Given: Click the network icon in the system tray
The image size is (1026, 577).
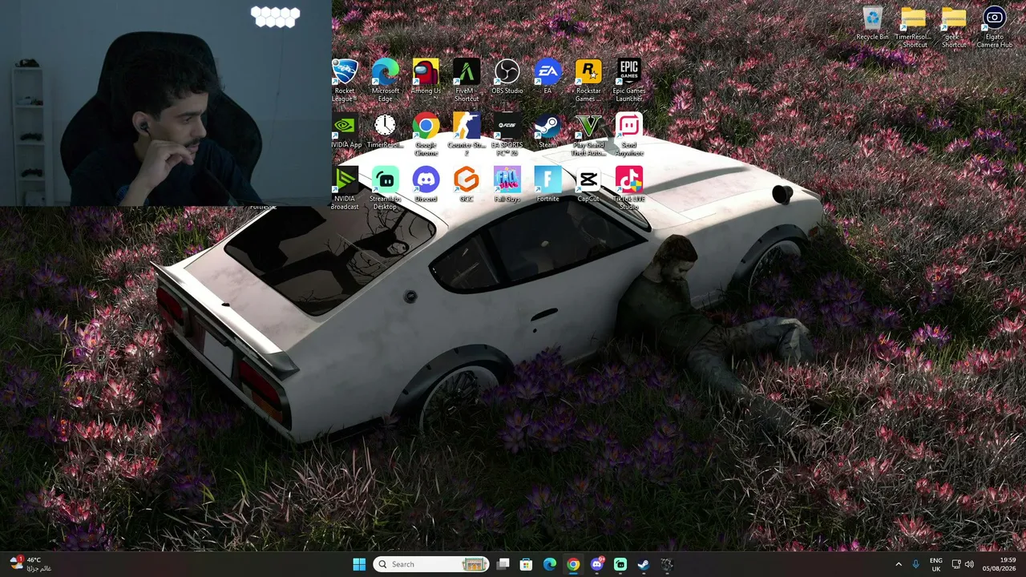Looking at the screenshot, I should click(x=956, y=564).
